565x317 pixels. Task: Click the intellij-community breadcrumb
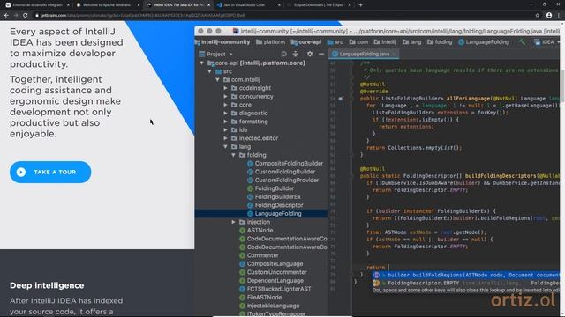tap(222, 42)
